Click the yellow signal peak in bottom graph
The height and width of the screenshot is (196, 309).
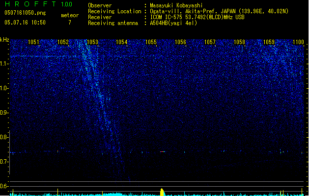(x=162, y=192)
